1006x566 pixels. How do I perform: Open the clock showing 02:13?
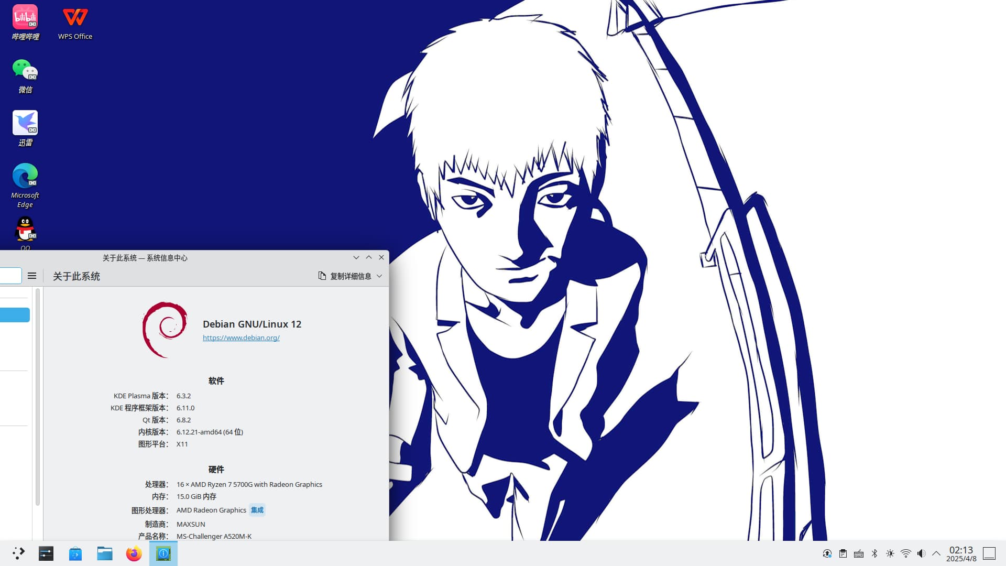click(961, 553)
